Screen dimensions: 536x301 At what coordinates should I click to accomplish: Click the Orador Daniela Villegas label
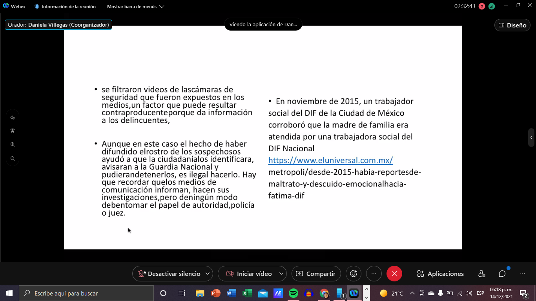click(58, 25)
